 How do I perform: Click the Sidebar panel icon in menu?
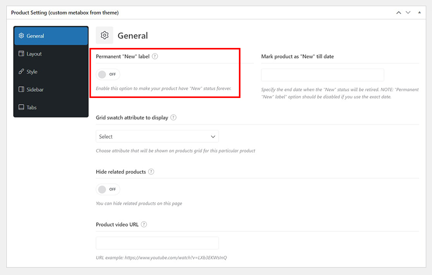pyautogui.click(x=21, y=90)
